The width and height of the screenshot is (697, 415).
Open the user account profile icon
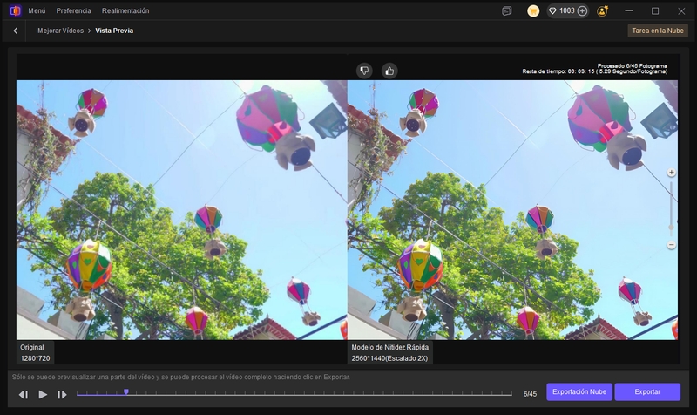(x=603, y=11)
